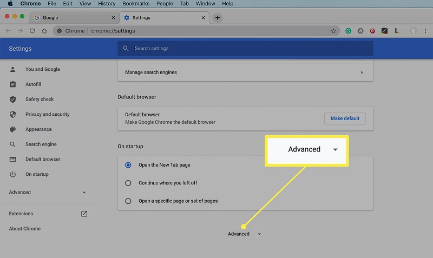Go to You and Google settings
433x258 pixels.
tap(43, 69)
